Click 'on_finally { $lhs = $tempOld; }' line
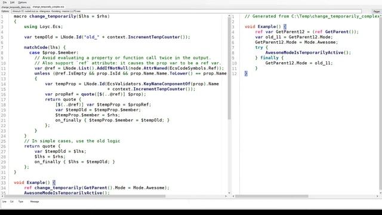 tap(75, 162)
